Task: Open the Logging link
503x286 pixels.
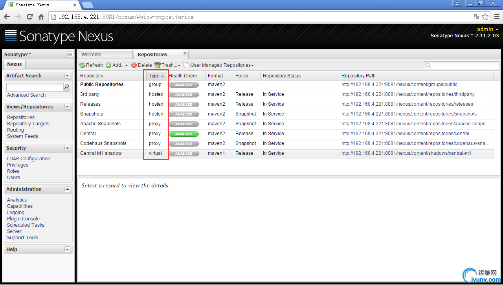Action: click(x=16, y=213)
